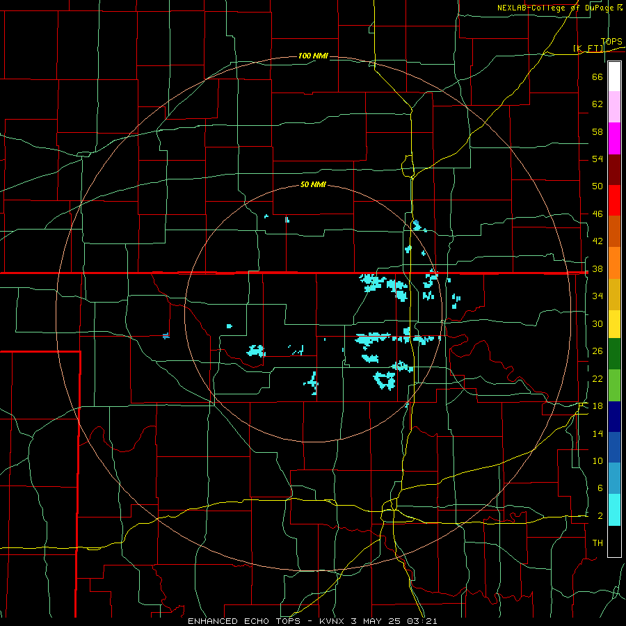Click the gold swatch at 34-38 kft

point(614,294)
